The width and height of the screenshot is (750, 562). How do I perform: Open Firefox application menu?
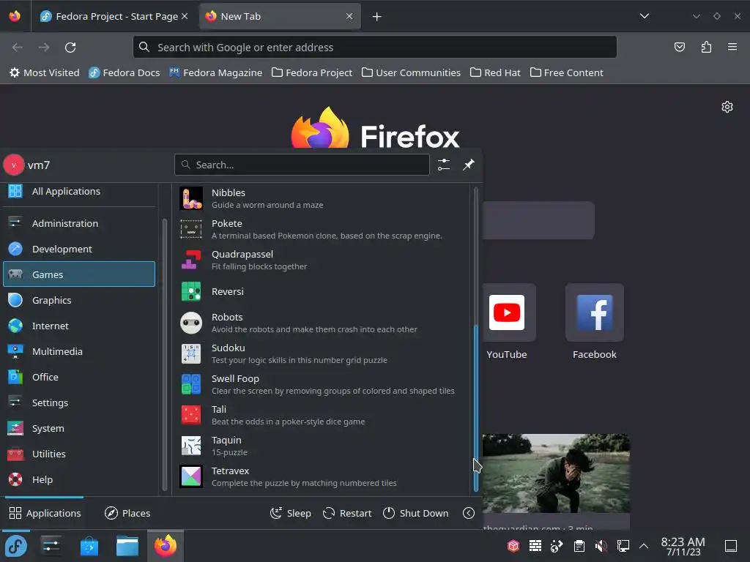tap(732, 47)
